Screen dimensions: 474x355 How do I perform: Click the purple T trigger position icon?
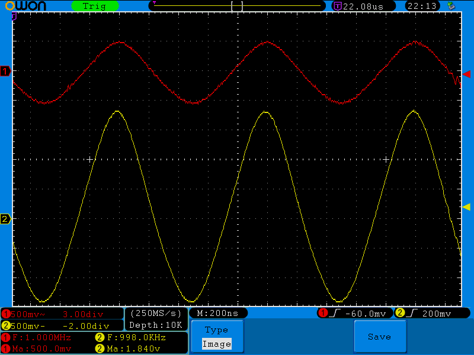337,6
